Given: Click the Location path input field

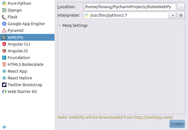Looking at the screenshot, I should (x=130, y=7).
